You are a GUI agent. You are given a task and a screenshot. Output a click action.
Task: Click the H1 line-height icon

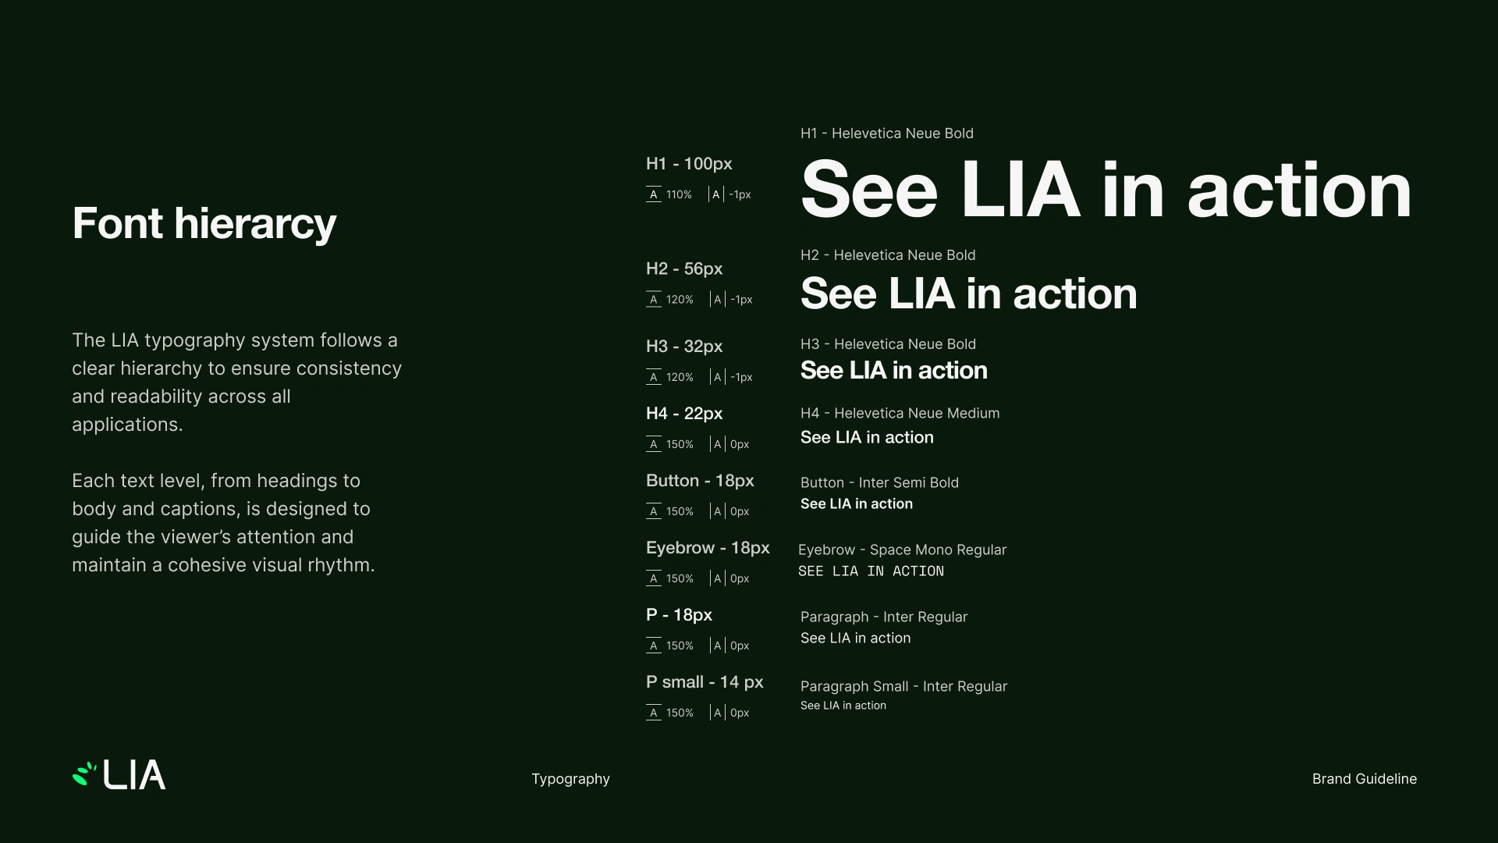654,194
